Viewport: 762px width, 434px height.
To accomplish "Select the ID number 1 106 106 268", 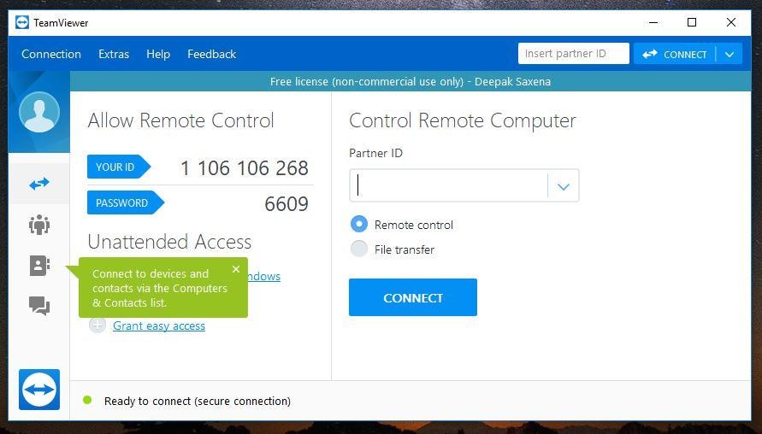I will click(x=245, y=168).
